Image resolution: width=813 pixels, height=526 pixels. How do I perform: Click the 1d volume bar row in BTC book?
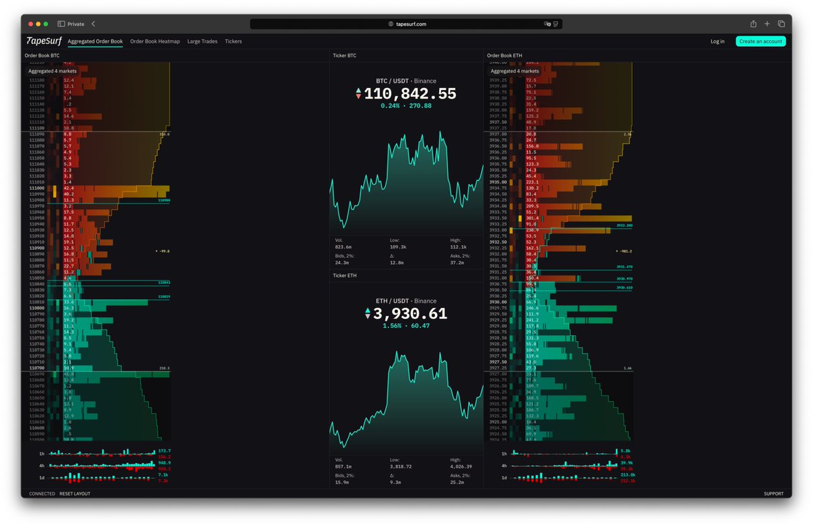[102, 478]
